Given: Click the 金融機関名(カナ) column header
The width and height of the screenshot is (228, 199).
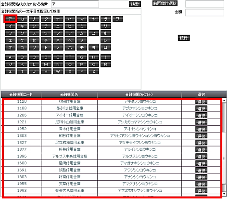Looking at the screenshot, I should coord(139,94).
